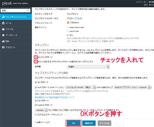Viewport: 154px width, 127px height.
Task: Click the 必須フィールド note
Action: [43, 122]
